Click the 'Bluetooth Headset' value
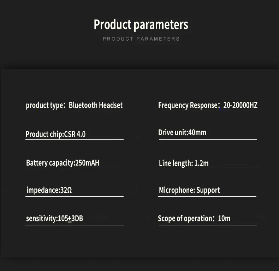Screen dimensions: 279x271 [x=96, y=105]
